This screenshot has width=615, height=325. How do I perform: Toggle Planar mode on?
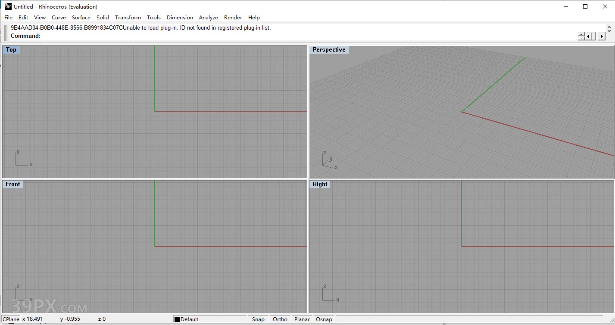tap(302, 319)
